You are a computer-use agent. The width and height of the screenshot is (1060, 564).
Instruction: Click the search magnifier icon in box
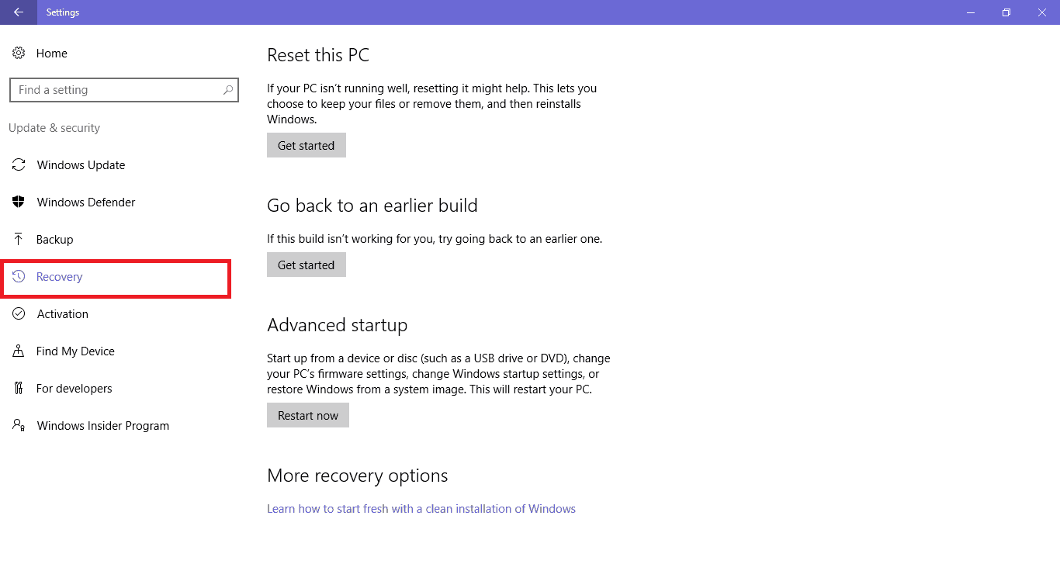[228, 90]
